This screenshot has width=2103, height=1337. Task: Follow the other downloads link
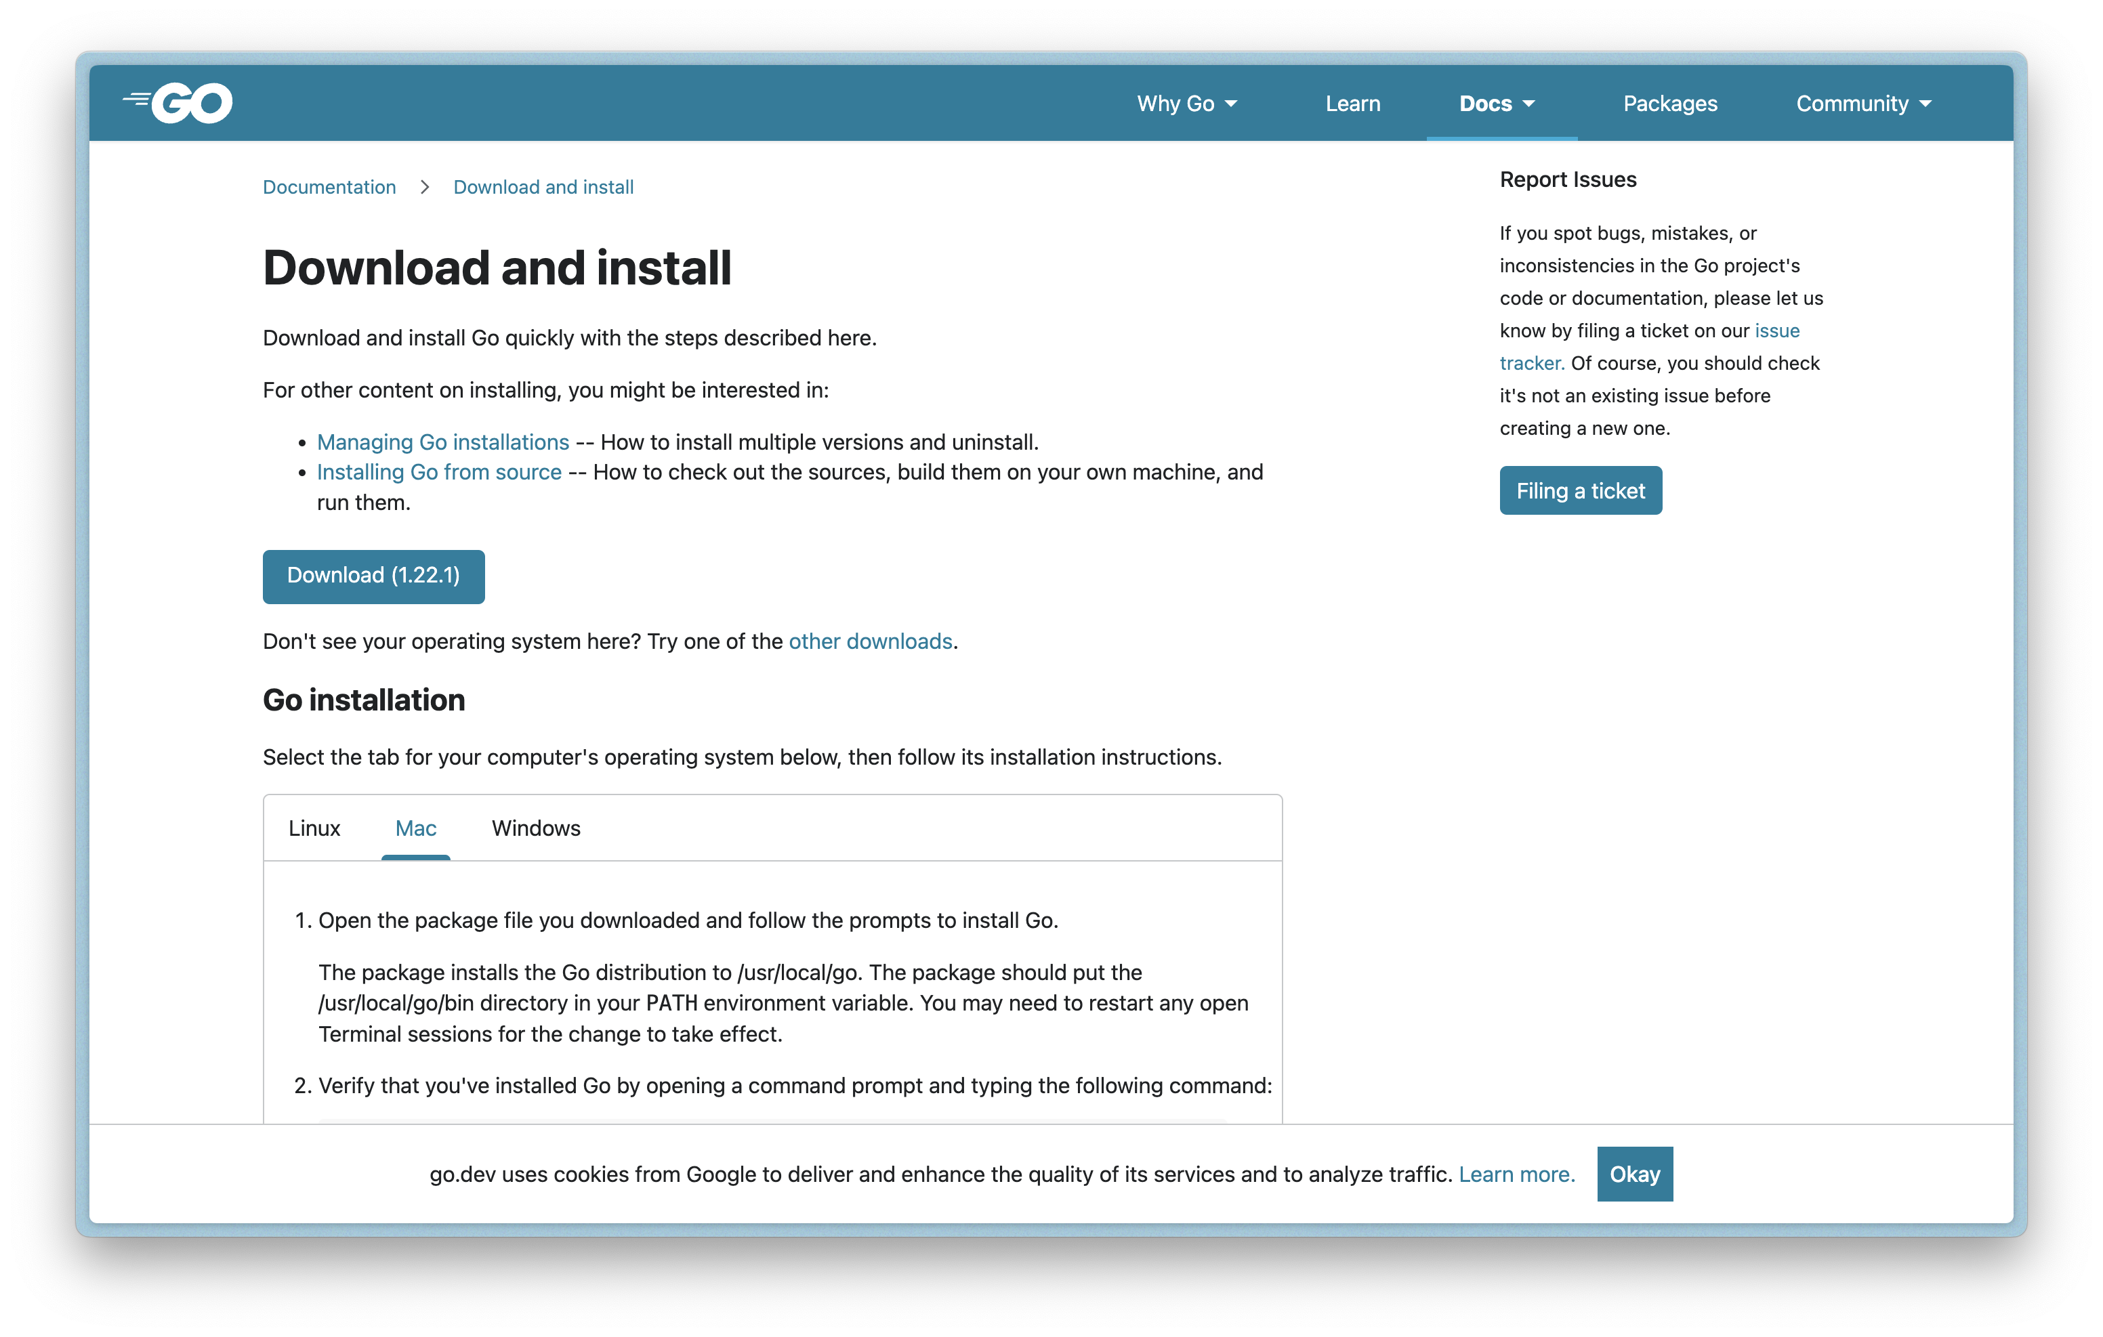click(x=870, y=641)
